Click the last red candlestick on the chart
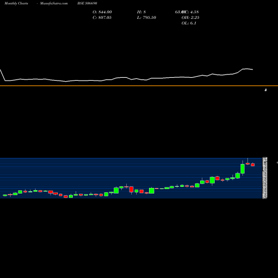 [253, 165]
